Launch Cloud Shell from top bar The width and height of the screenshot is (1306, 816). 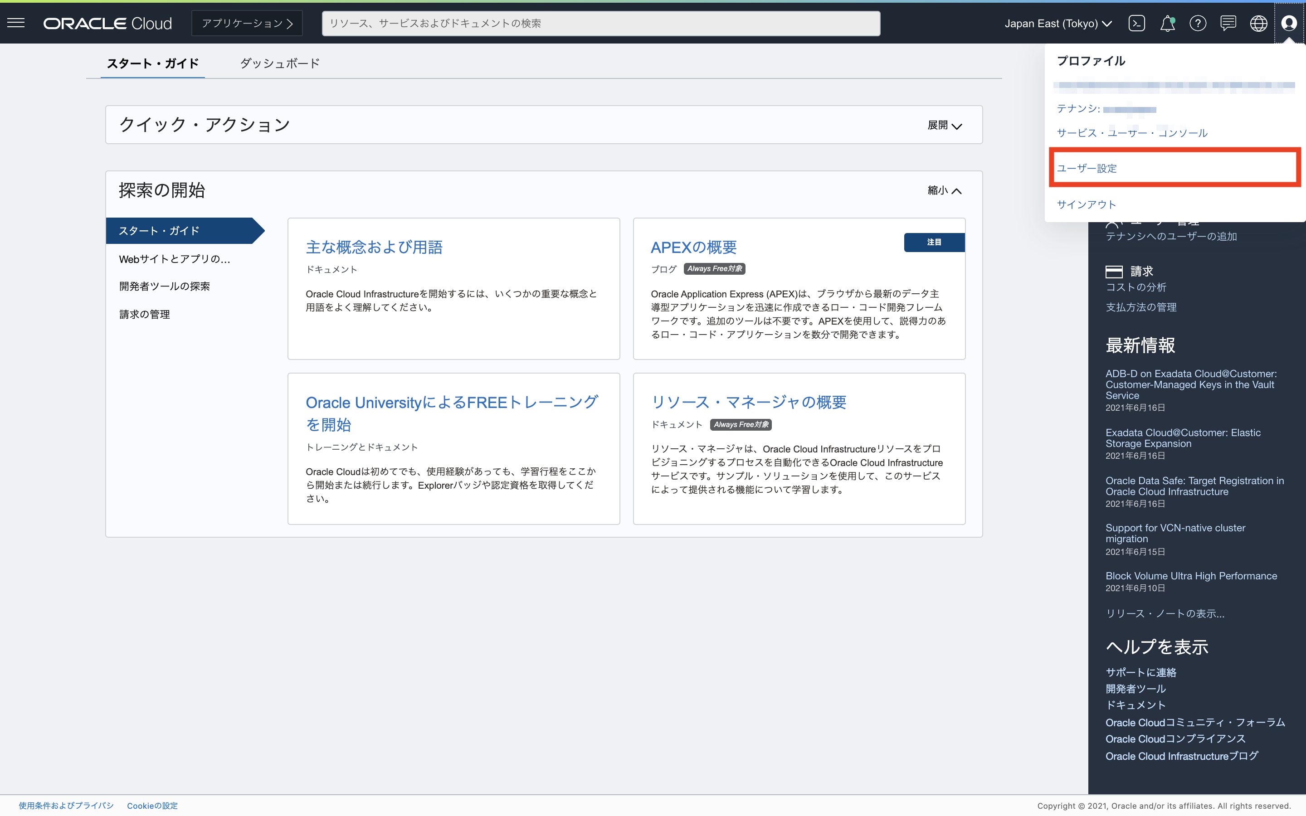1136,23
